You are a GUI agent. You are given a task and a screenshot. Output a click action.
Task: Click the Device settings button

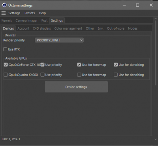coord(76,87)
